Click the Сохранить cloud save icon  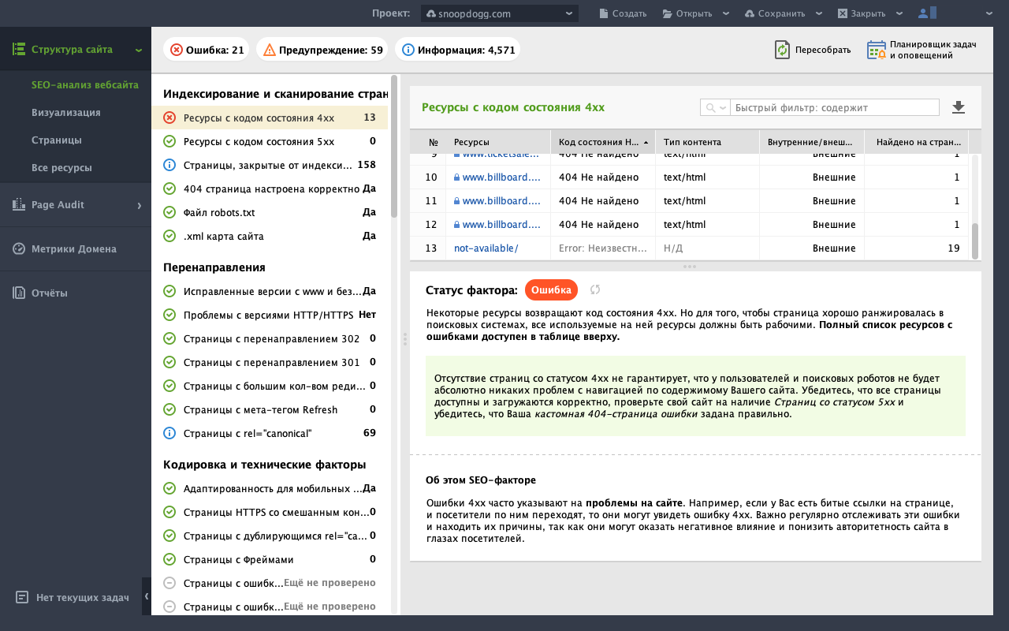(749, 13)
